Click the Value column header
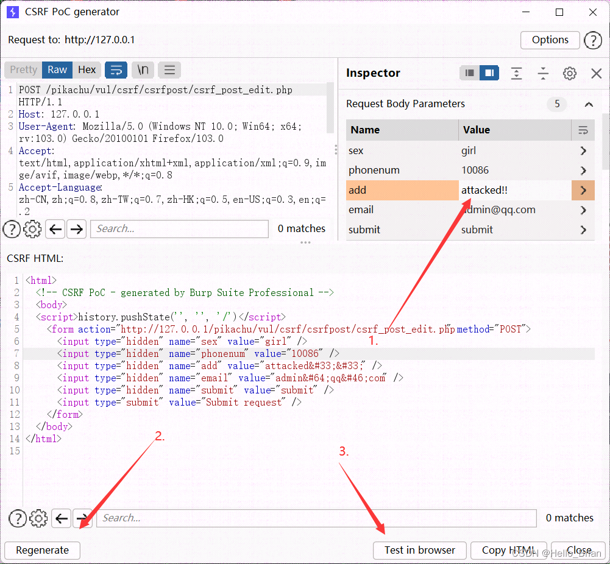610x564 pixels. (x=515, y=130)
